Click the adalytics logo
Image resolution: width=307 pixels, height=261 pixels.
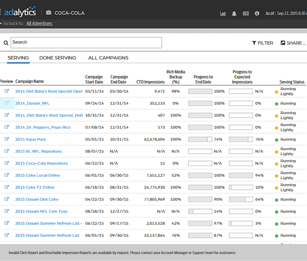coord(20,12)
